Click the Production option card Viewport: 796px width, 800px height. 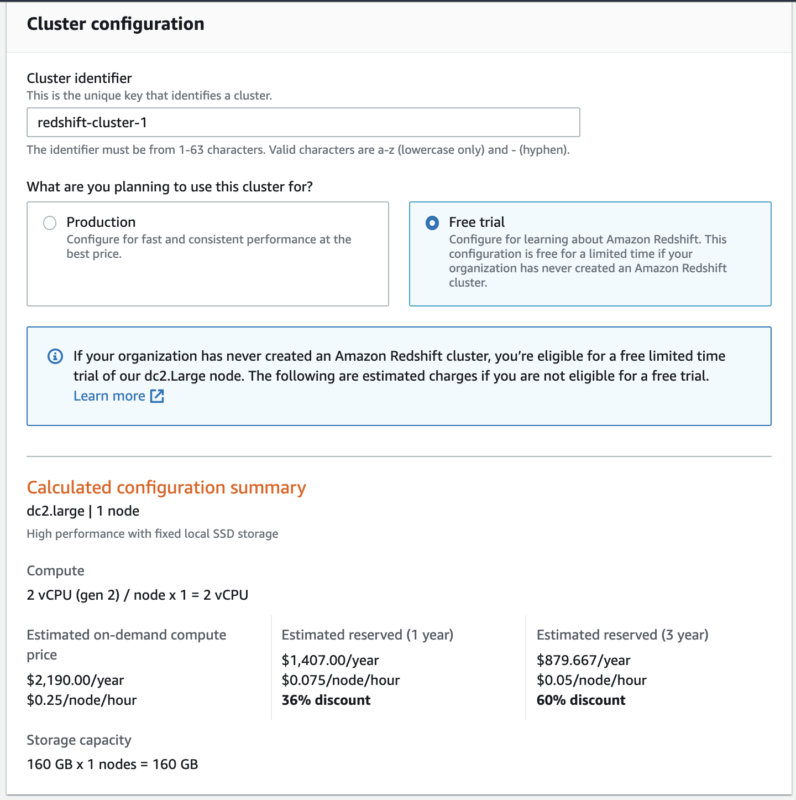(208, 253)
